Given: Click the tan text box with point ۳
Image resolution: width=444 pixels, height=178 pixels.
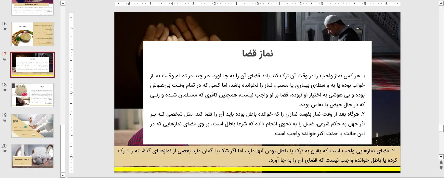Looking at the screenshot, I should (257, 155).
